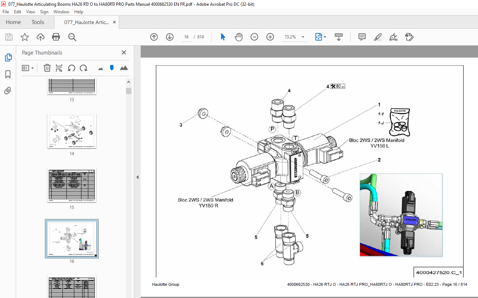This screenshot has width=478, height=298.
Task: Click "Bloc 2WS / 2WS Manifold YV150 L" label
Action: 376,143
